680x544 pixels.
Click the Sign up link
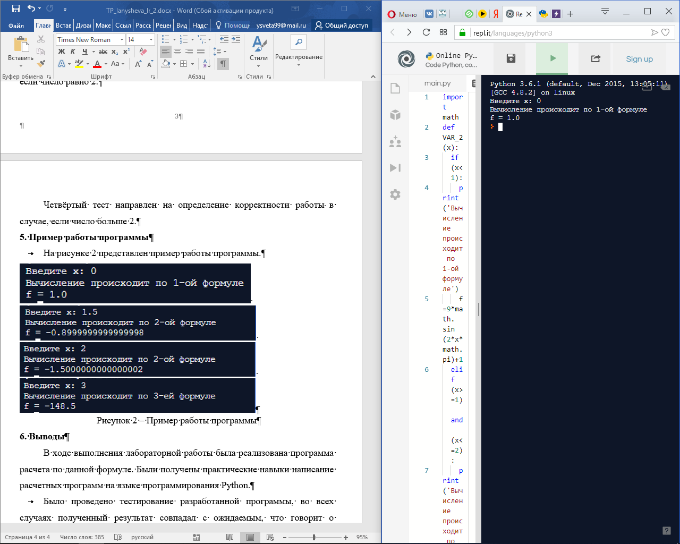tap(639, 59)
